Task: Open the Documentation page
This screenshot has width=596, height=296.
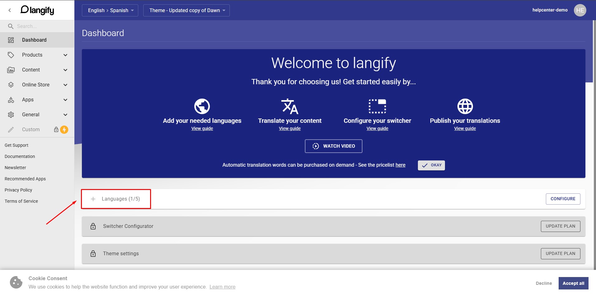Action: (x=20, y=156)
